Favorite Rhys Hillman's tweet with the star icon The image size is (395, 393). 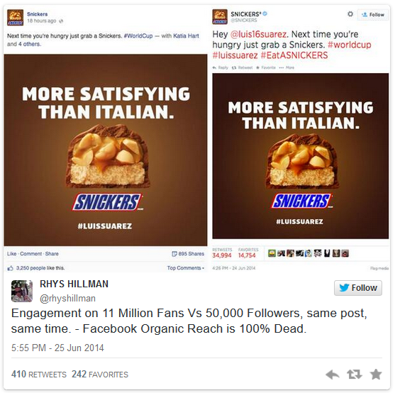pos(376,374)
